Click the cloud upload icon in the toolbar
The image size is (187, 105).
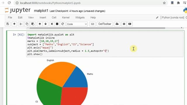click(117, 24)
